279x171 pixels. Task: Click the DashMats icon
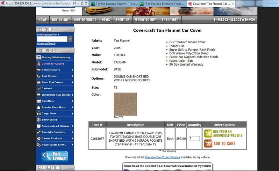[38, 101]
